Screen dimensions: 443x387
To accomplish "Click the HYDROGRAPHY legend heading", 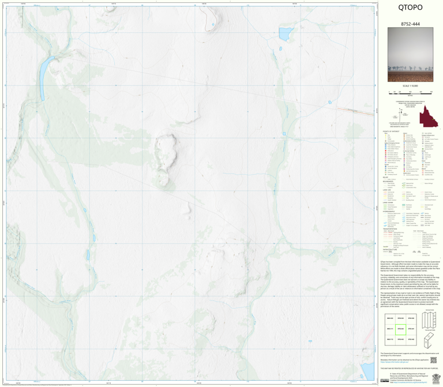I will (389, 211).
